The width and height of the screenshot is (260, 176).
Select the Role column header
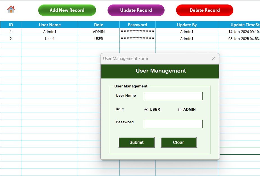99,25
